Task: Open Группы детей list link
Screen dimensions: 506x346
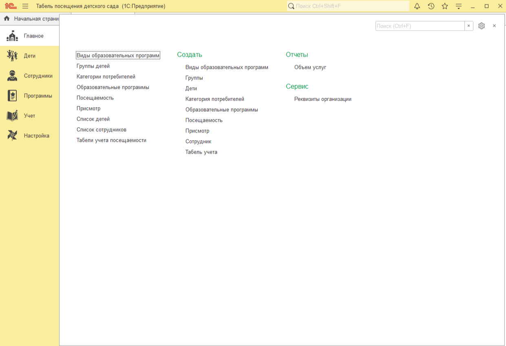Action: (93, 66)
